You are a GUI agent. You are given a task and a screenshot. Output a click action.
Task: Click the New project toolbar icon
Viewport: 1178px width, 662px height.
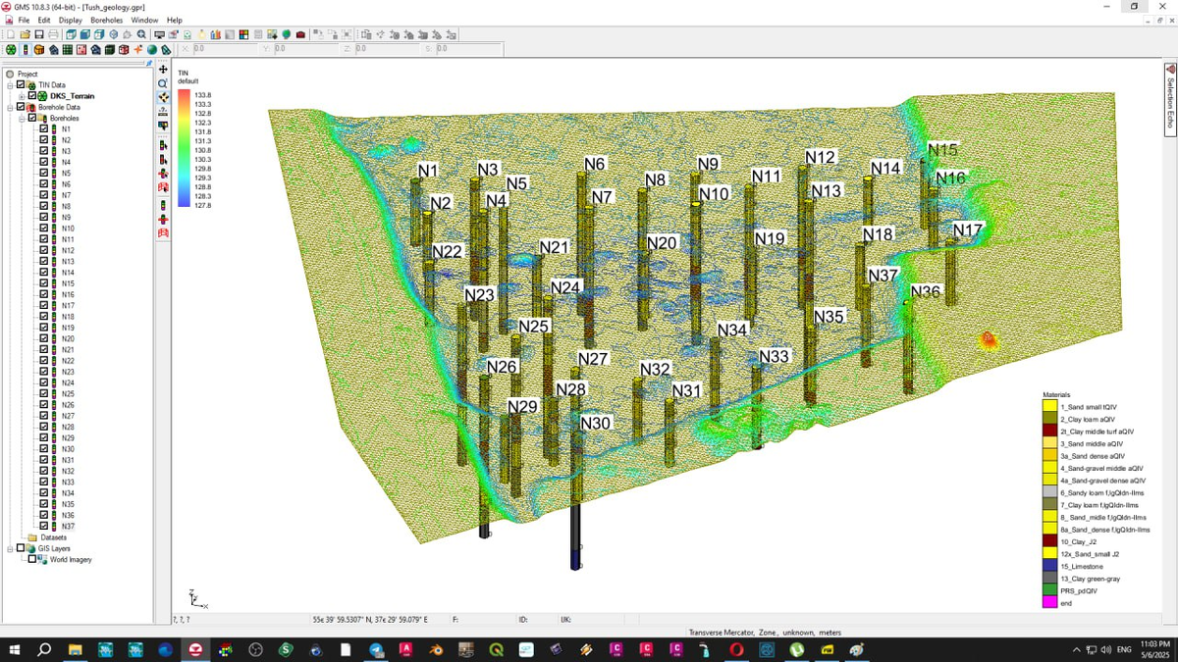click(11, 34)
